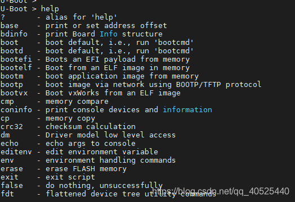
Task: Click the 'BOOTP/TFTP' text in bootp description
Action: click(199, 85)
